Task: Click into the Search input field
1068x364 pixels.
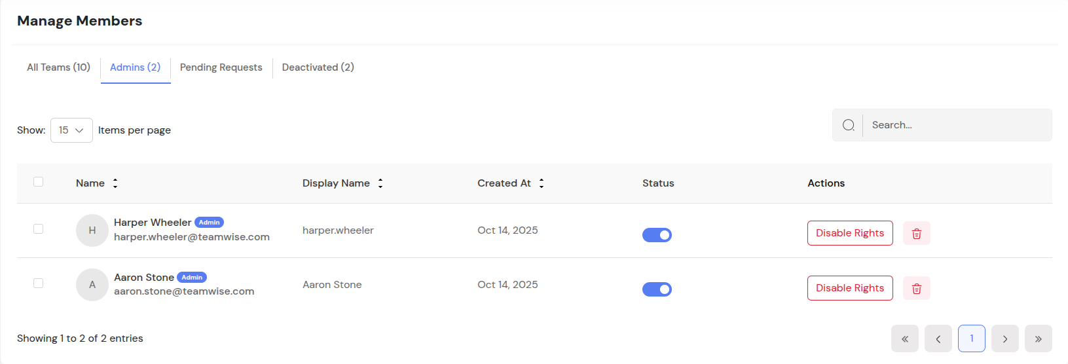Action: [x=956, y=125]
